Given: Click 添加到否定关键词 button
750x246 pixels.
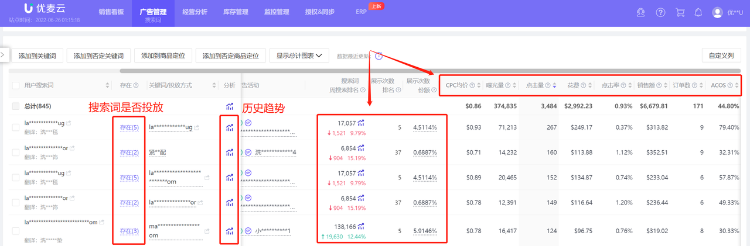Looking at the screenshot, I should 98,56.
